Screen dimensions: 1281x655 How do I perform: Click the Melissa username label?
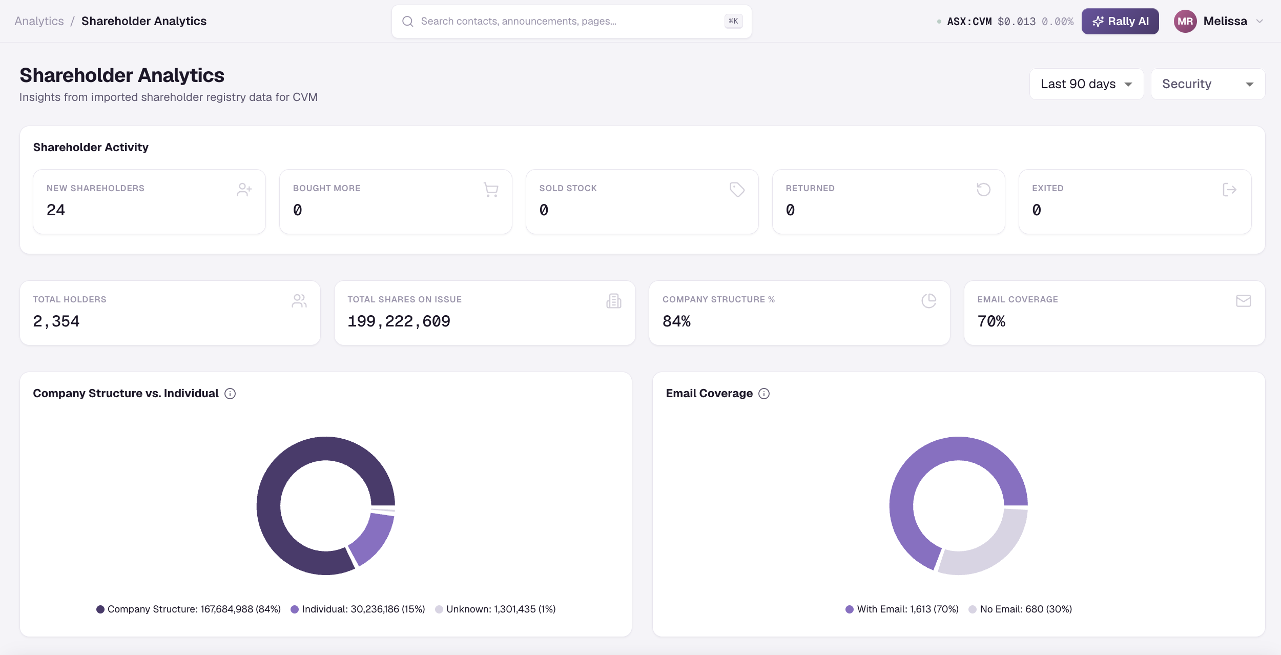tap(1225, 22)
